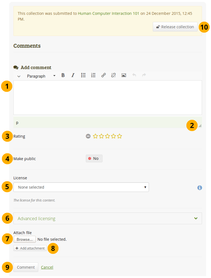Insert a bulleted list
The width and height of the screenshot is (211, 278).
point(83,75)
